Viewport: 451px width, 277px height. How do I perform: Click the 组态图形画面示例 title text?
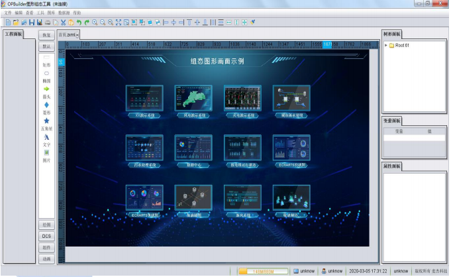[217, 61]
